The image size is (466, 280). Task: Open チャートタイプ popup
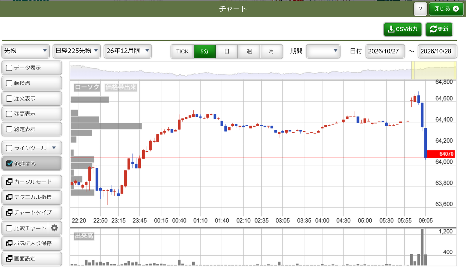coord(32,213)
